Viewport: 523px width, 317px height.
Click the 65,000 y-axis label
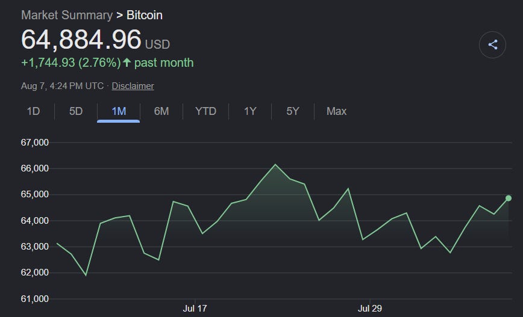(x=35, y=194)
